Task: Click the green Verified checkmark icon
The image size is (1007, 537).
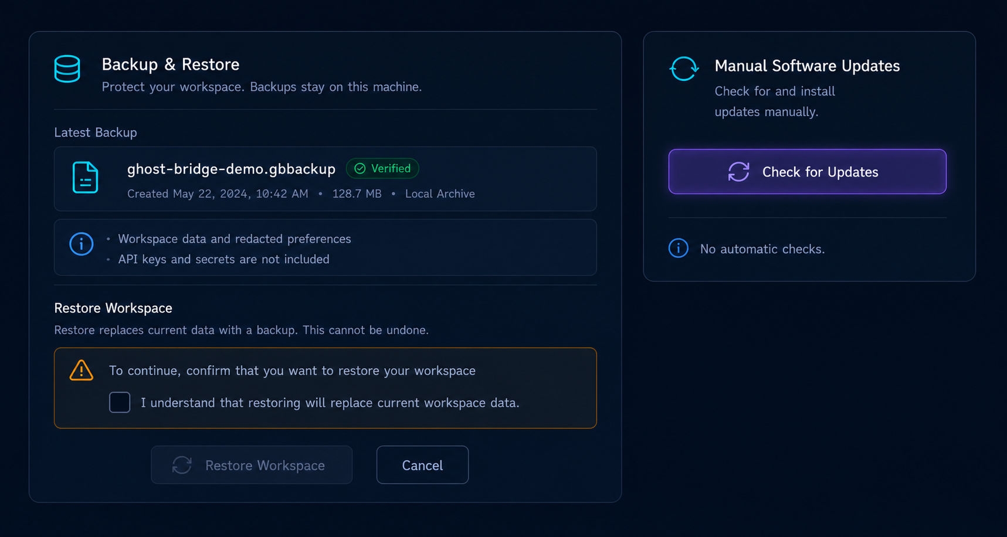Action: pos(360,169)
